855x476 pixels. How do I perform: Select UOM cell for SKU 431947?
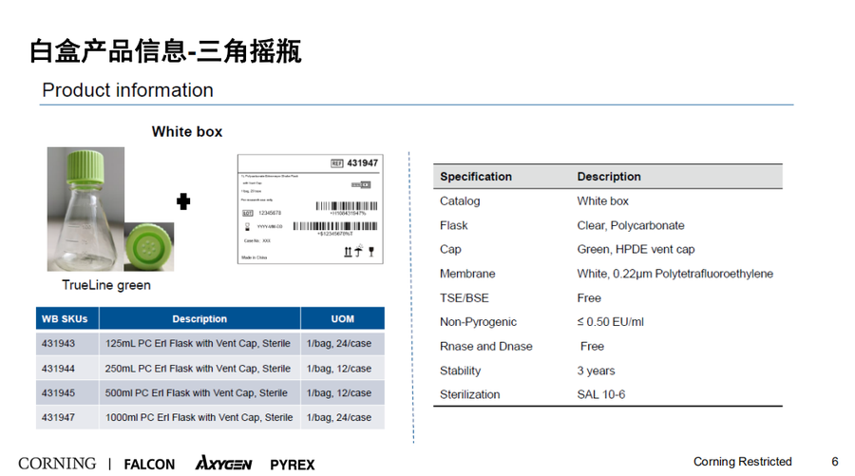click(342, 417)
